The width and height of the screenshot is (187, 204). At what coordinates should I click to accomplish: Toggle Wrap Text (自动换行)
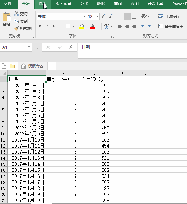169,16
